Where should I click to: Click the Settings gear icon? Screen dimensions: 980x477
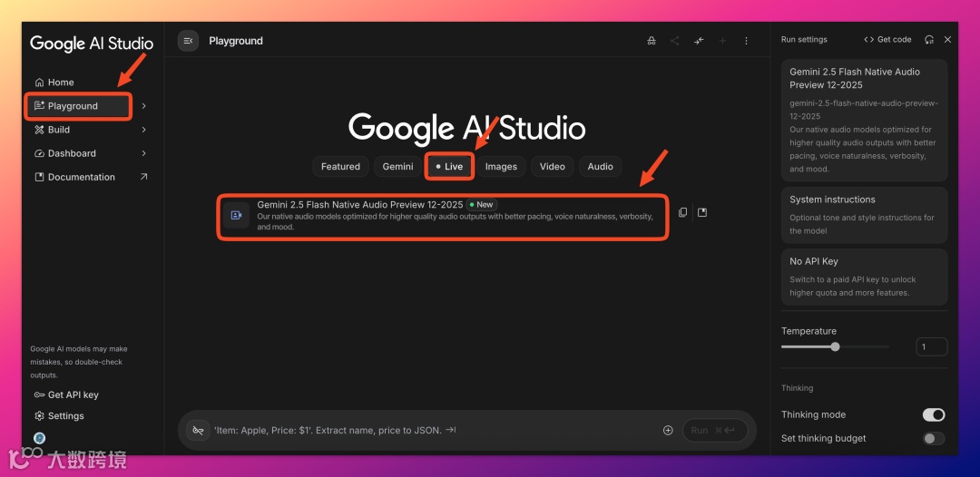point(39,416)
